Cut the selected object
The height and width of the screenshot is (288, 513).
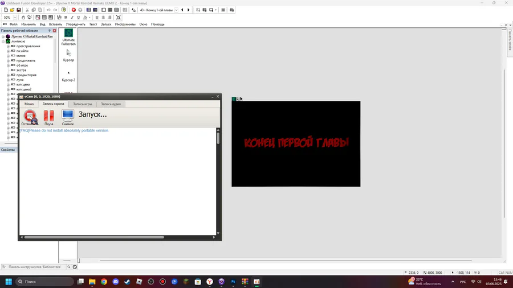tap(27, 10)
